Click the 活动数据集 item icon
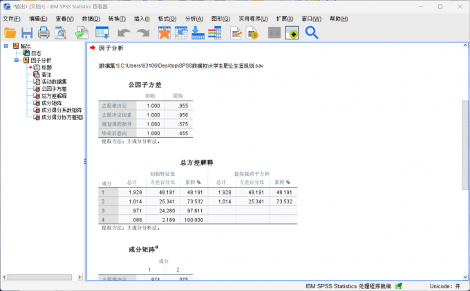The height and width of the screenshot is (291, 470). 37,81
